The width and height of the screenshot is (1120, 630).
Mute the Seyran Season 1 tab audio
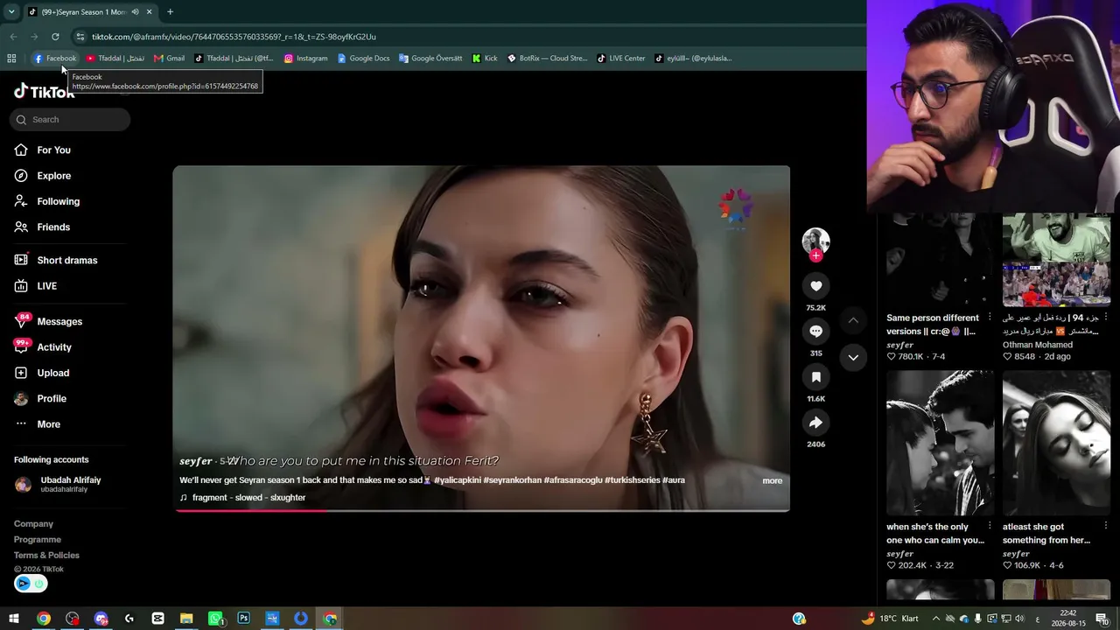pos(135,12)
